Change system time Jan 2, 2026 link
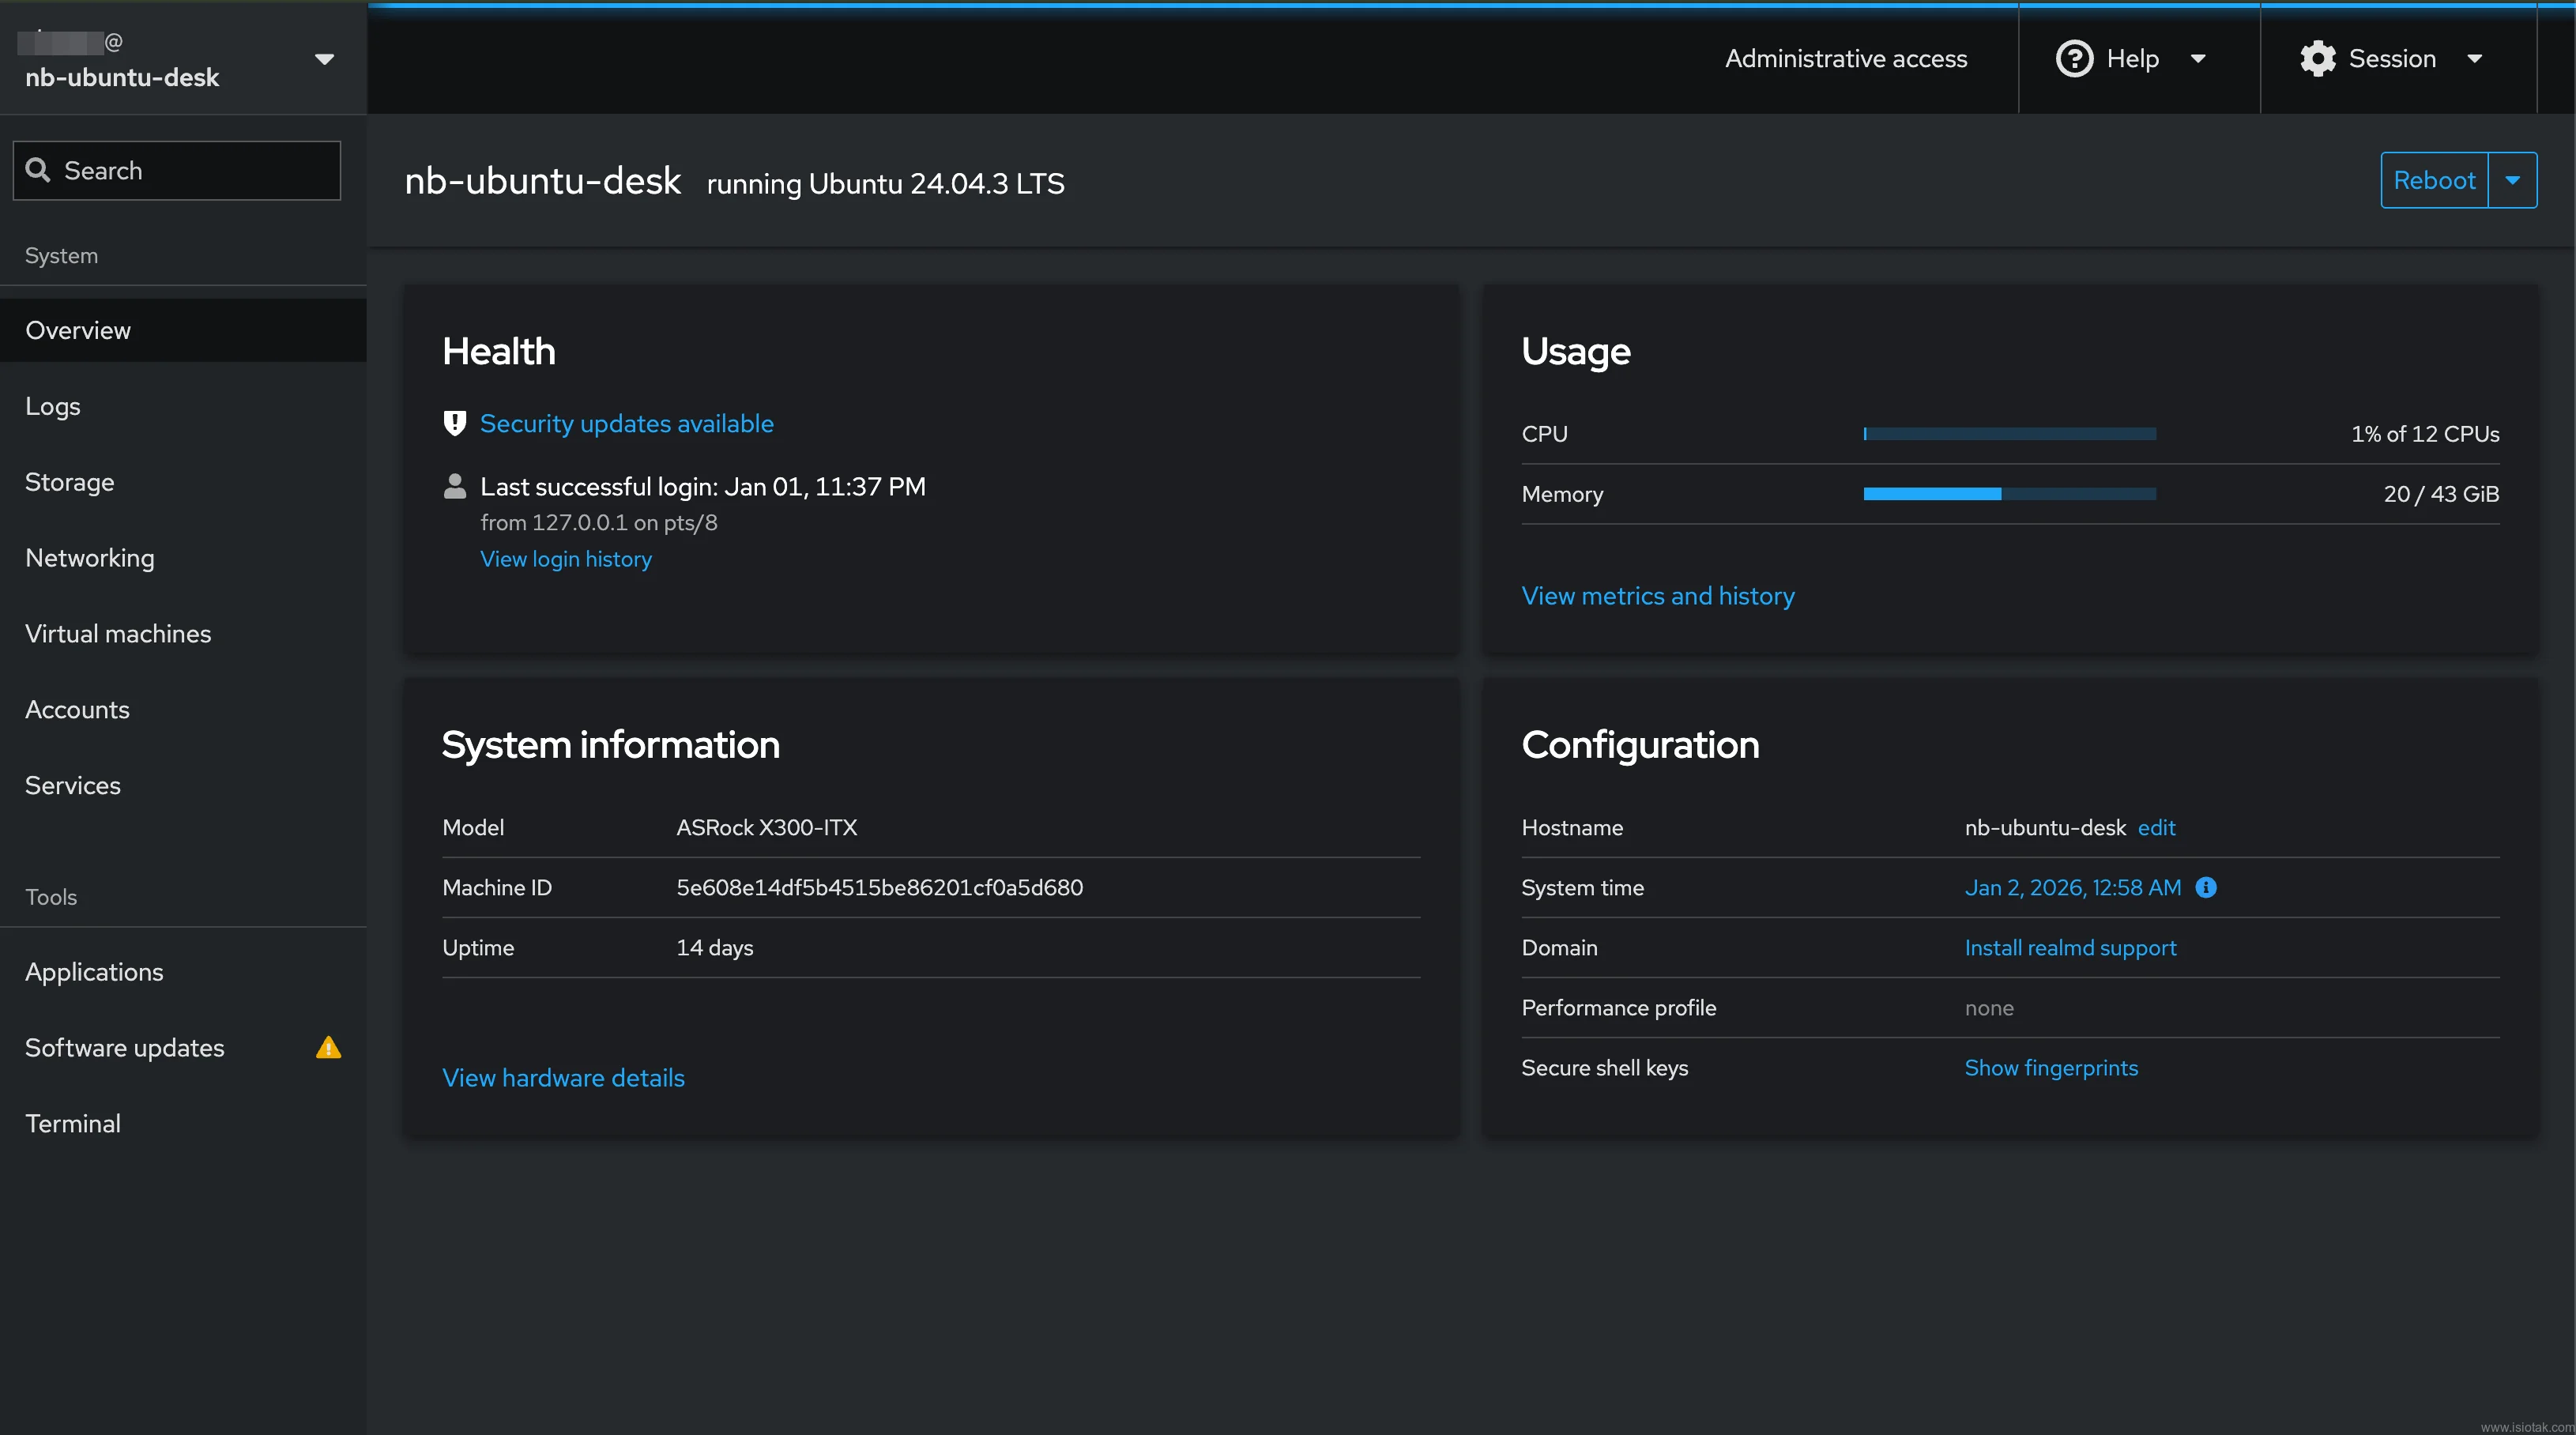2576x1435 pixels. [x=2072, y=888]
